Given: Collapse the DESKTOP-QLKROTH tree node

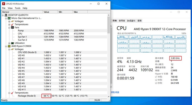Looking at the screenshot, I should click(3, 15).
